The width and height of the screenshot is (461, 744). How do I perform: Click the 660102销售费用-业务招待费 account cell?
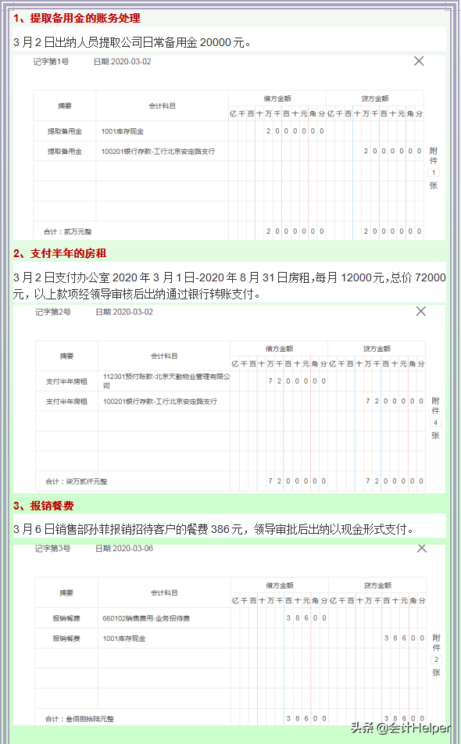point(164,618)
